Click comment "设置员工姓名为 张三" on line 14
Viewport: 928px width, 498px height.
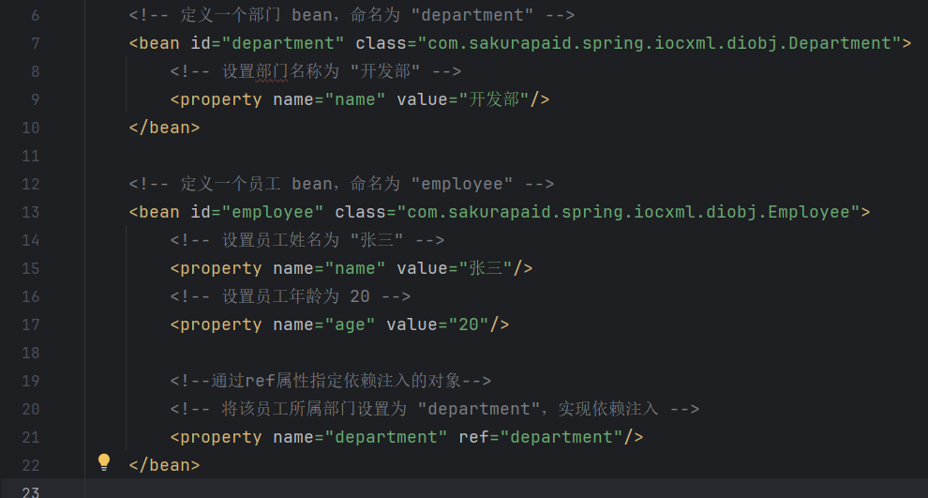[307, 240]
